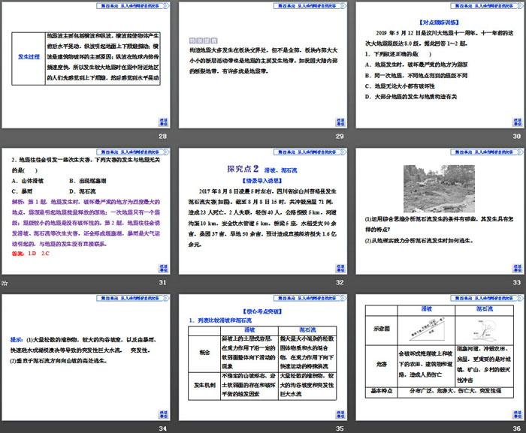
Task: Click slide number label 32
Action: [340, 282]
